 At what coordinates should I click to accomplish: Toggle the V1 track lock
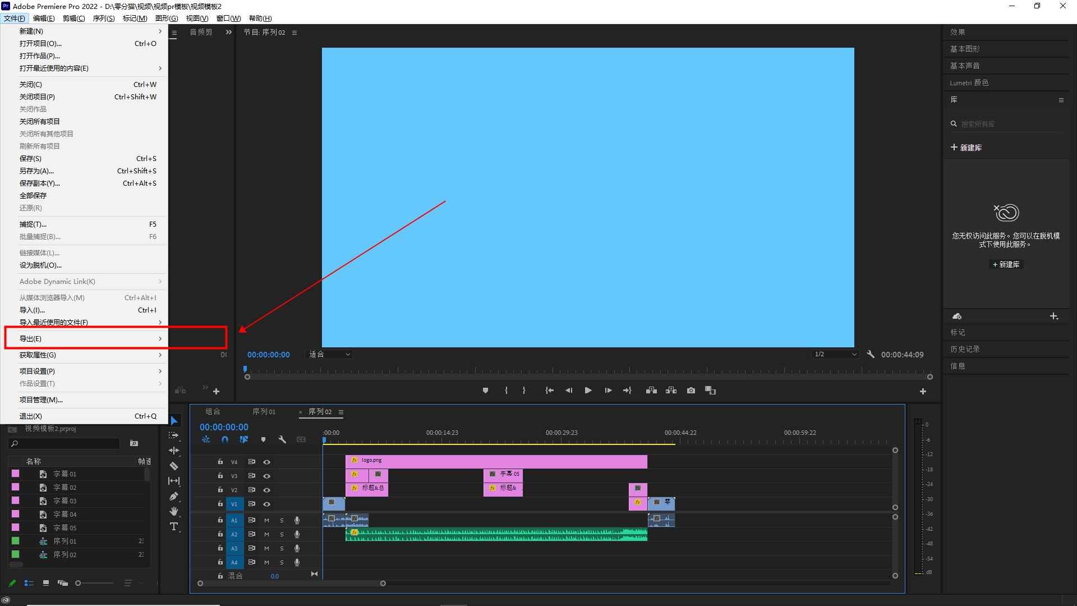tap(220, 504)
